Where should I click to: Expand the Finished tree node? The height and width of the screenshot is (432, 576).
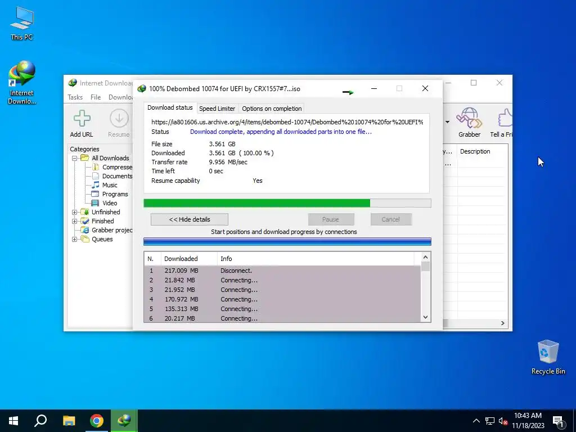(x=75, y=221)
